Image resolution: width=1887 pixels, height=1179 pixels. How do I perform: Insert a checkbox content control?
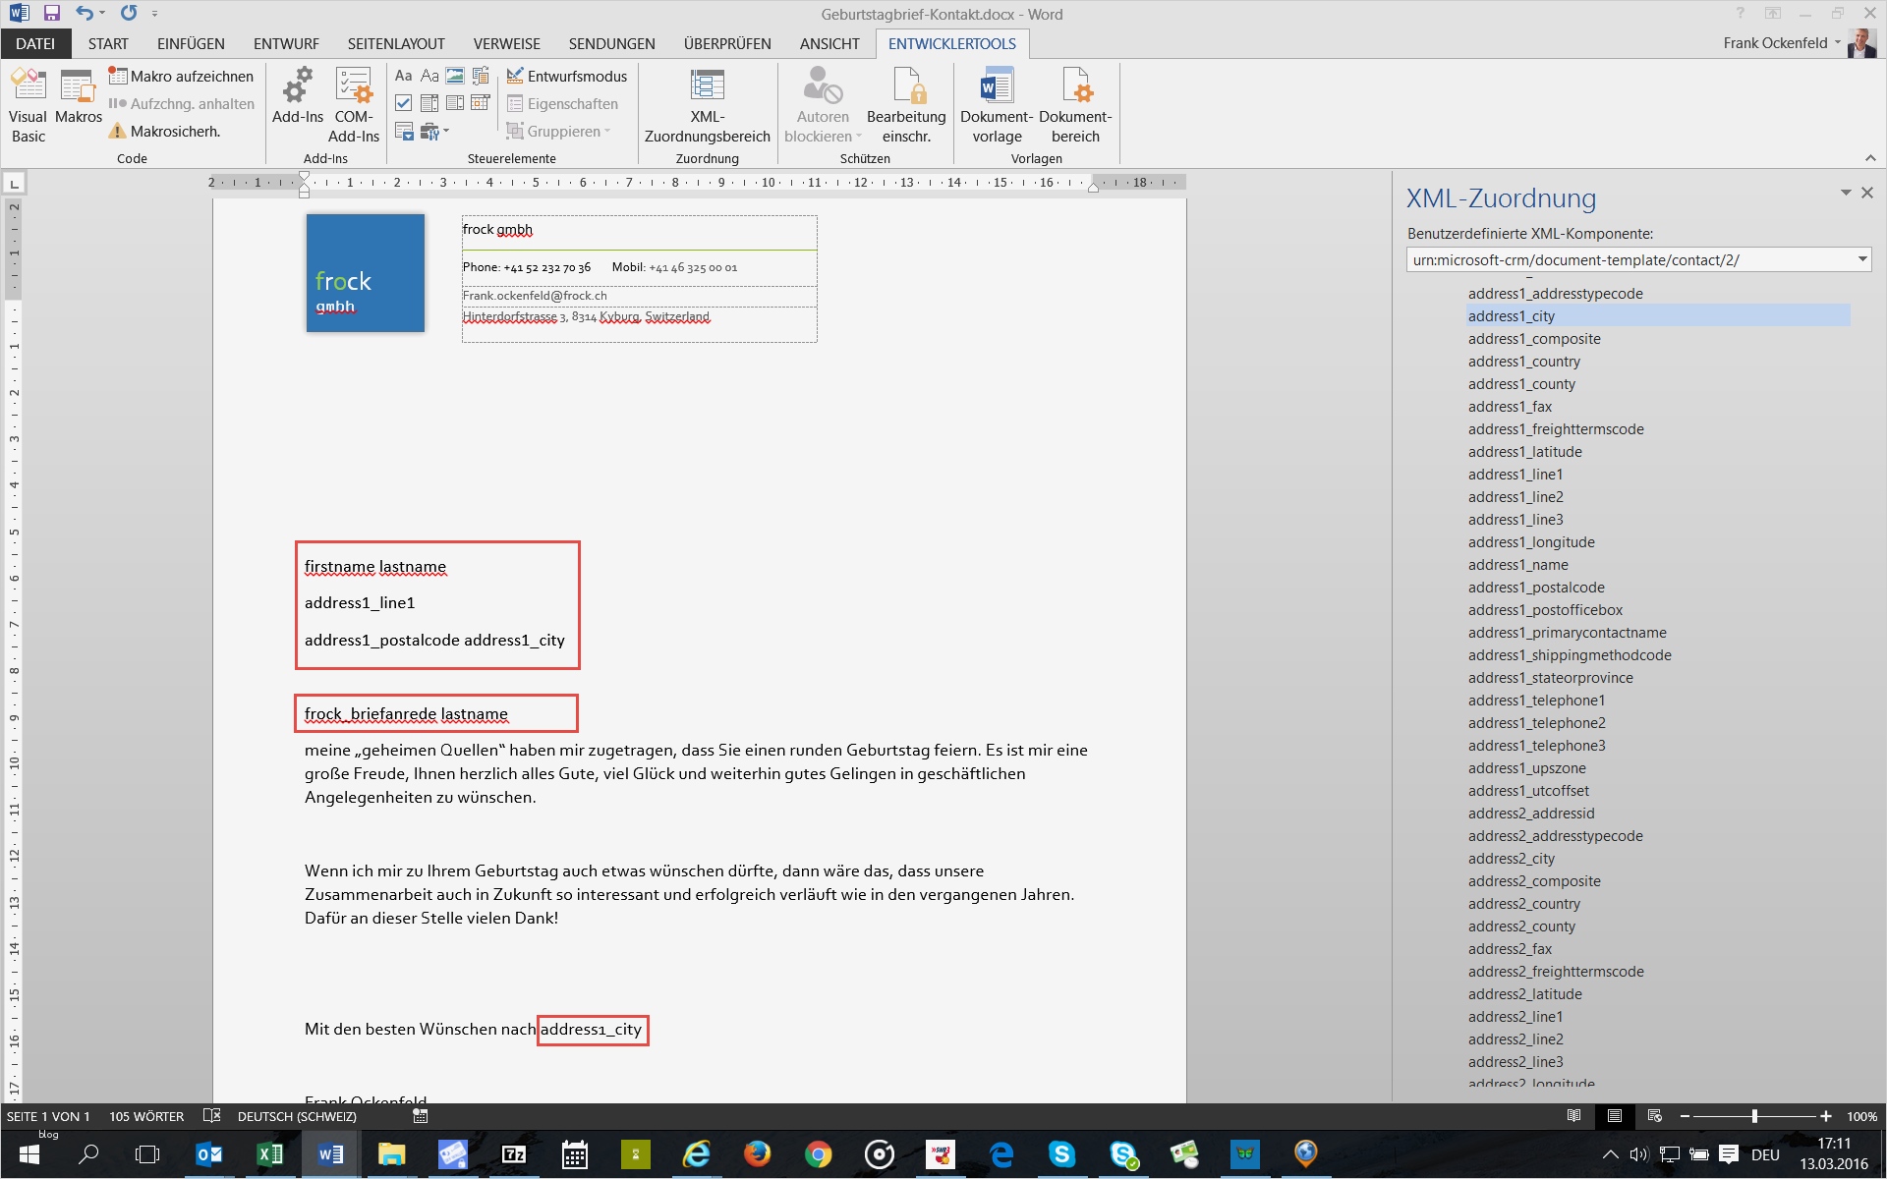(403, 102)
